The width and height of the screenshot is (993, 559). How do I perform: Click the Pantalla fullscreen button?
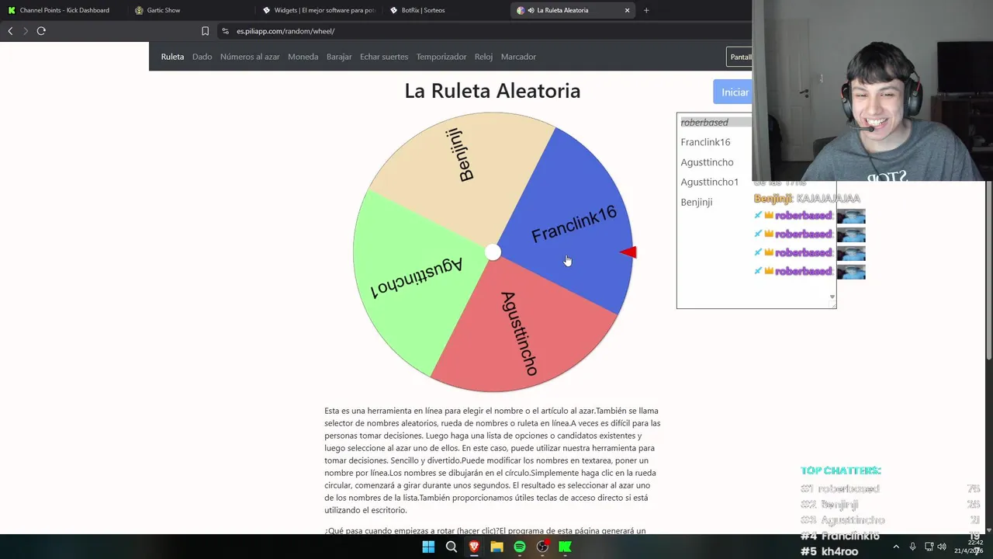[x=739, y=57]
